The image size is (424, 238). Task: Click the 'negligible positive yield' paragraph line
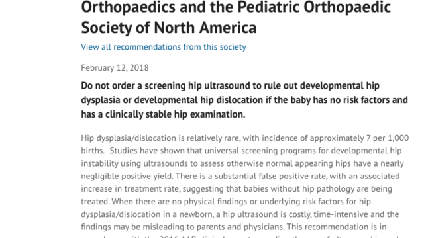pyautogui.click(x=240, y=176)
